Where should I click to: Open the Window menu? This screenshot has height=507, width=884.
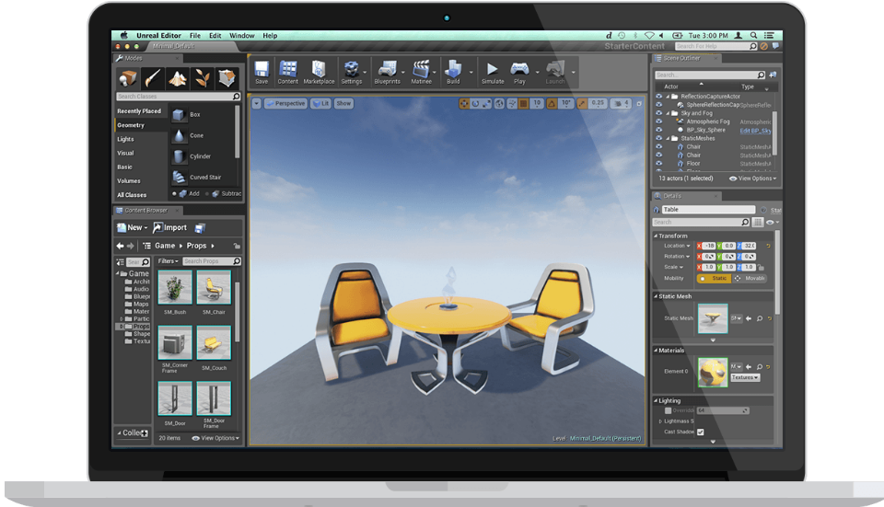tap(242, 36)
